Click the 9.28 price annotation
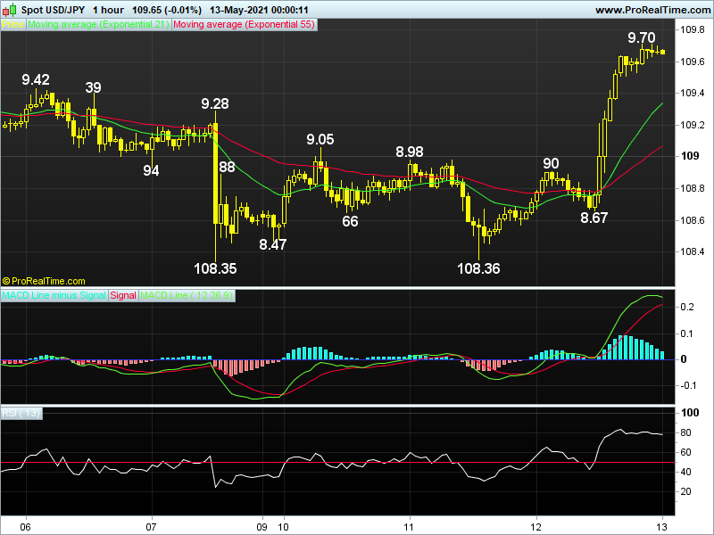 click(x=215, y=103)
